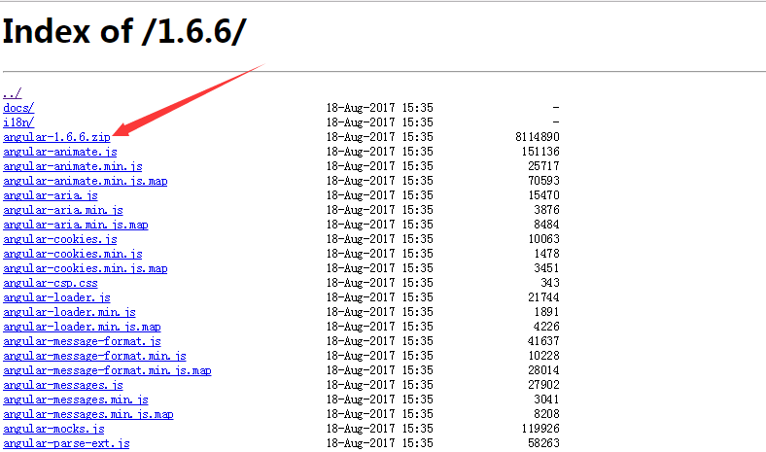Select file size value 15470

point(543,195)
